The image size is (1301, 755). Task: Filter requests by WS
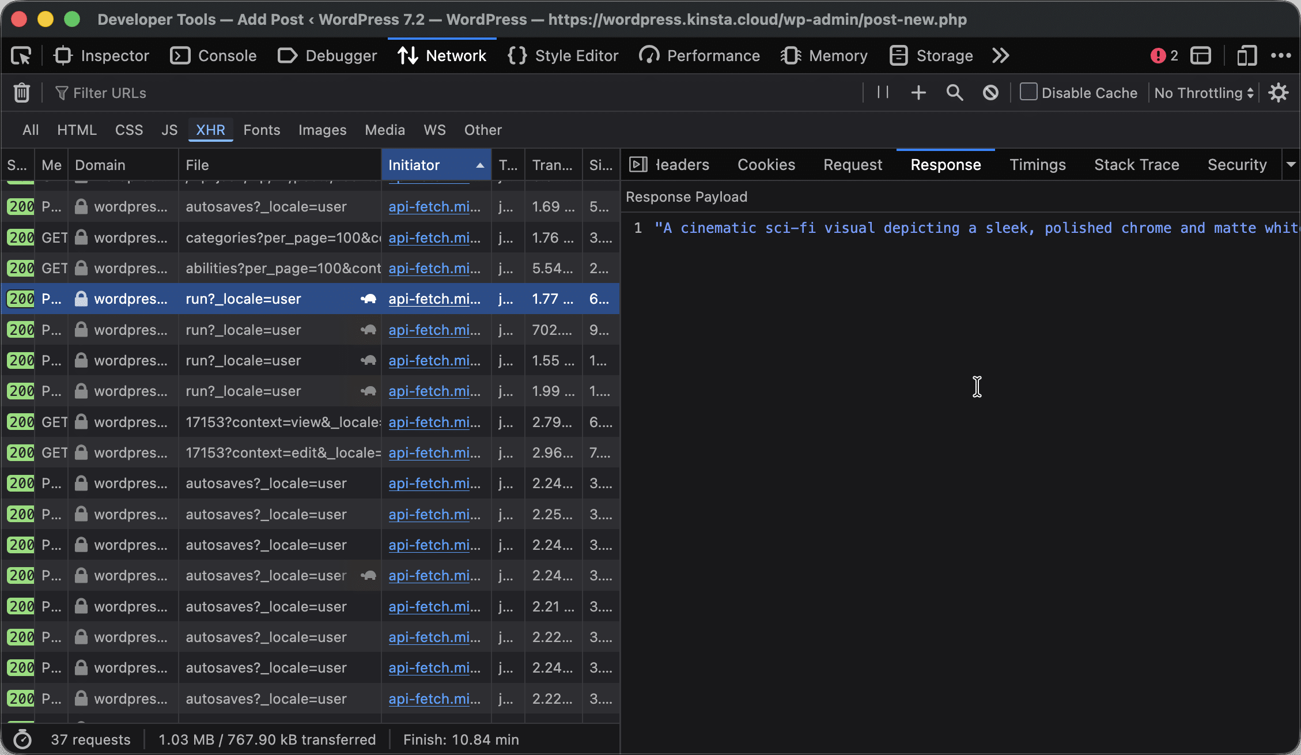point(434,130)
